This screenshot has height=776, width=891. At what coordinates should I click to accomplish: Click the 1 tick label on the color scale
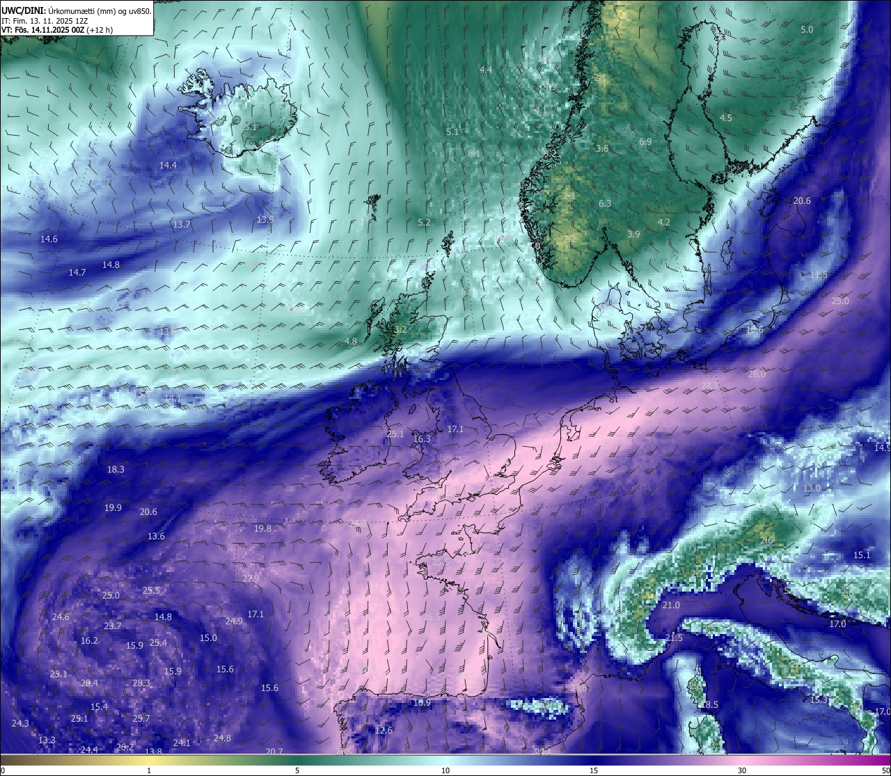pos(149,770)
